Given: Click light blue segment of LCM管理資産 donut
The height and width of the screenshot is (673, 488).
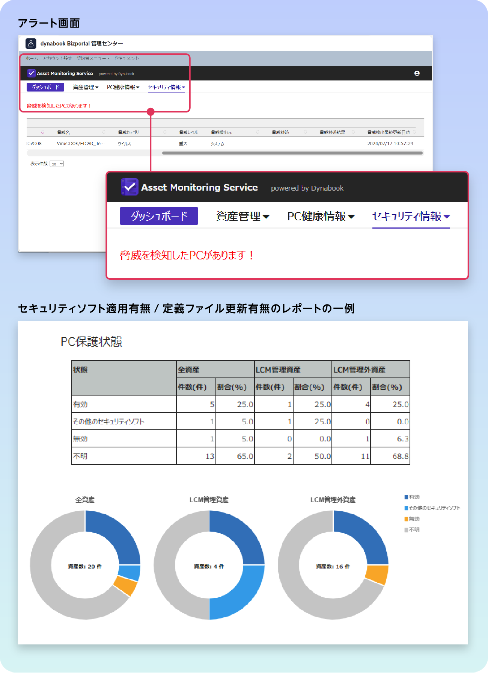Looking at the screenshot, I should click(240, 596).
